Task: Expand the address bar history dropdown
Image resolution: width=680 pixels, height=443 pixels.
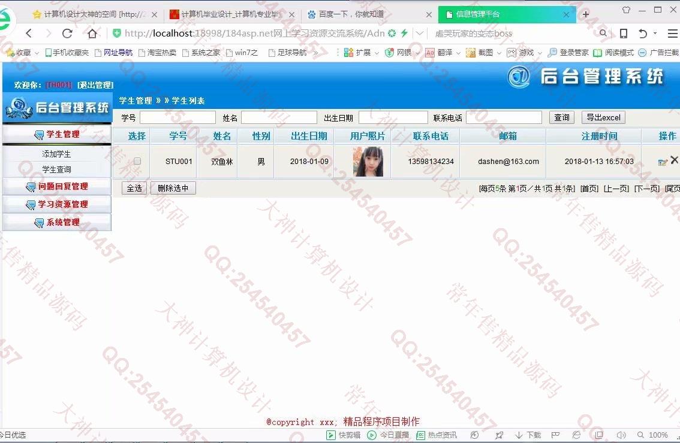Action: [x=419, y=33]
